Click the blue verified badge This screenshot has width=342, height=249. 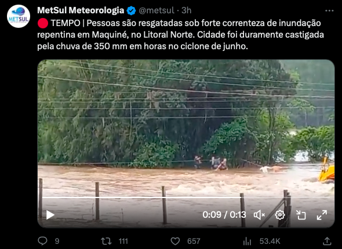pos(132,10)
